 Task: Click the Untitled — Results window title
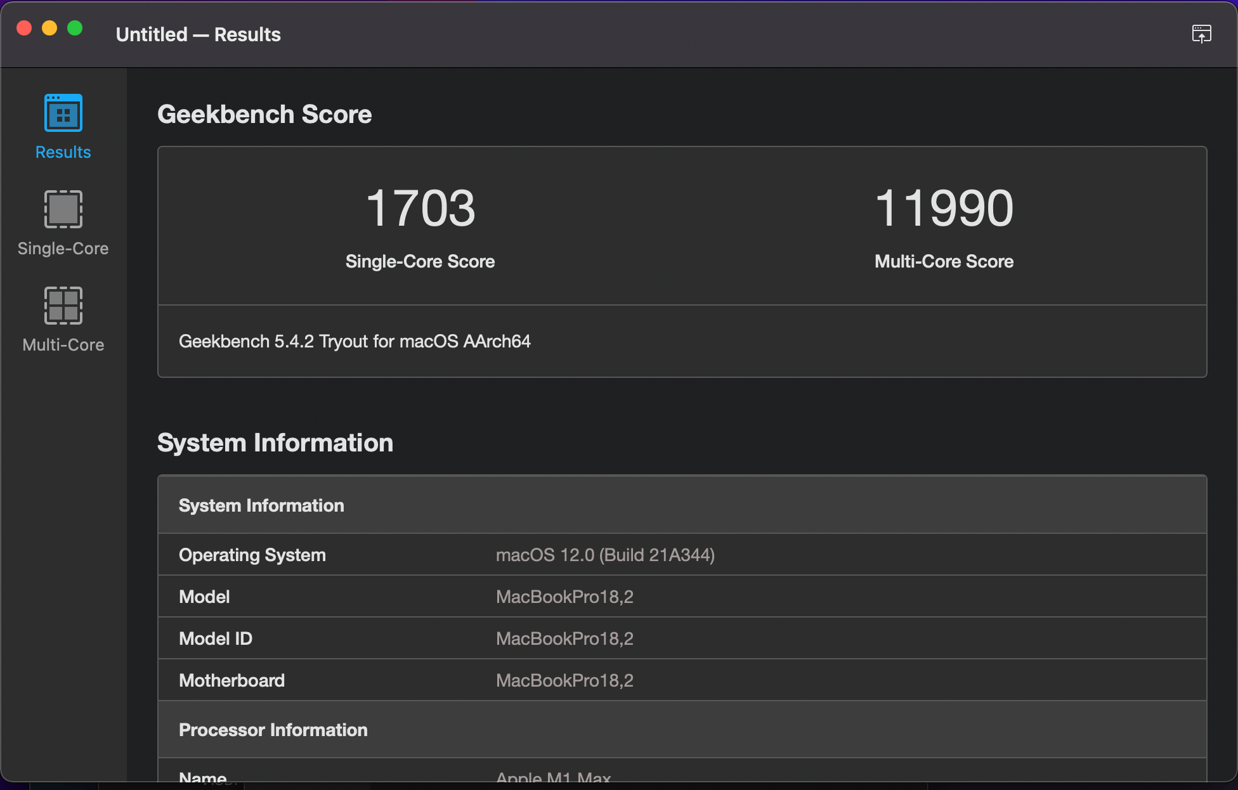click(198, 34)
